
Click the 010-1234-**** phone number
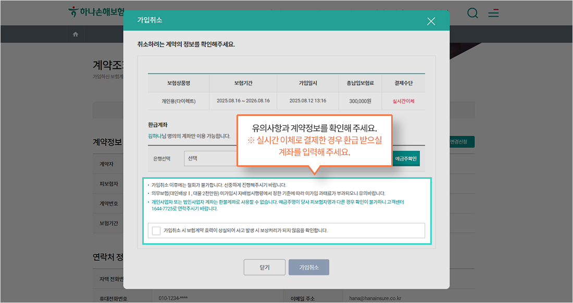coord(173,298)
